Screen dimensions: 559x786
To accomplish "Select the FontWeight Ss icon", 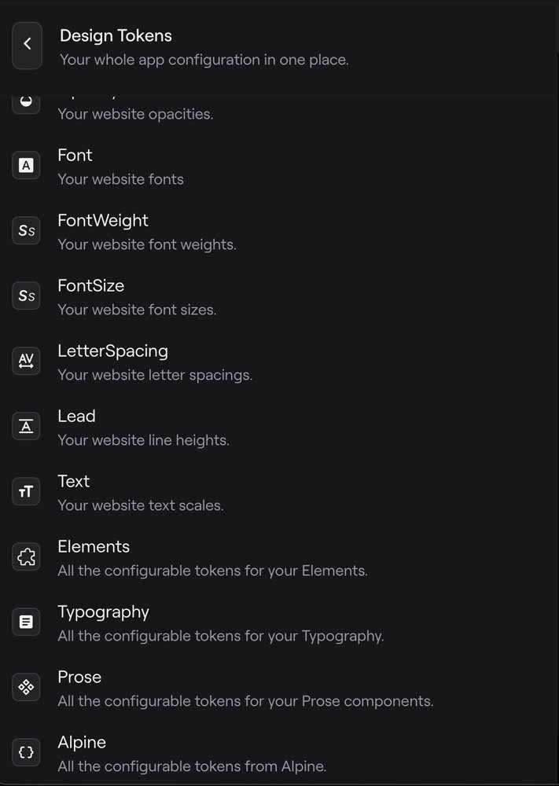I will [27, 231].
